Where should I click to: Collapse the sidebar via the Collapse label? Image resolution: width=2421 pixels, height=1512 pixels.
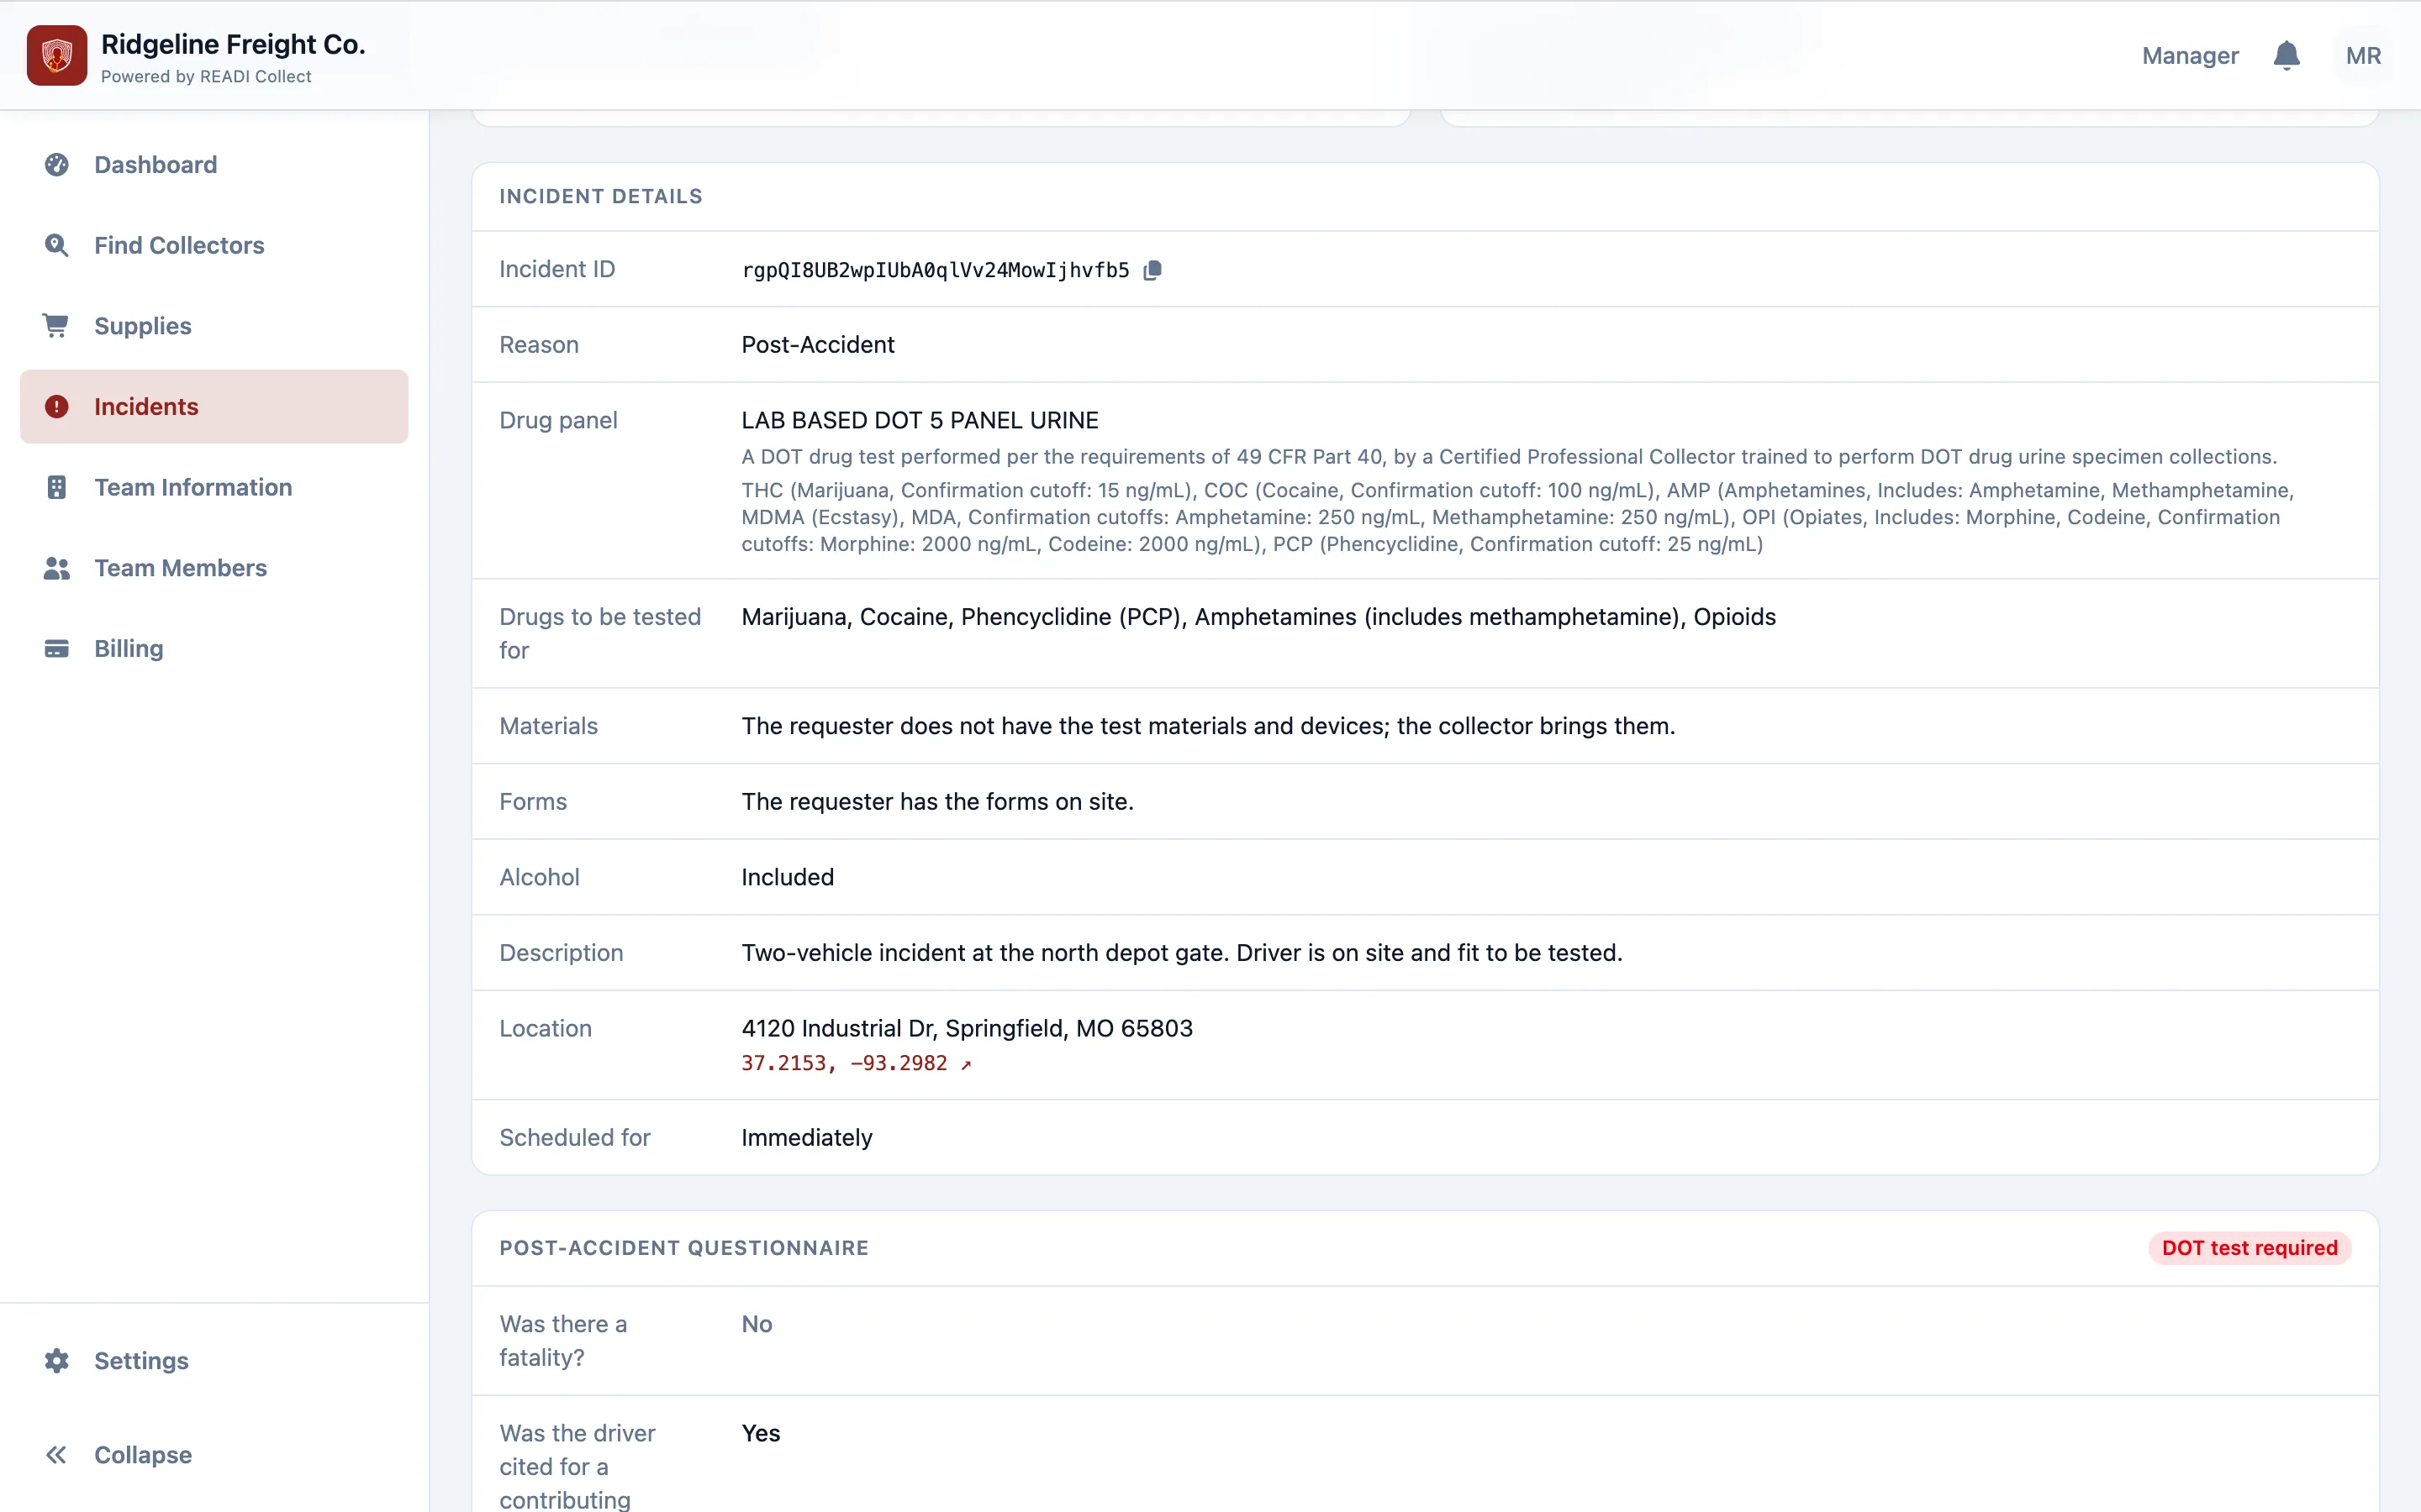(x=143, y=1455)
